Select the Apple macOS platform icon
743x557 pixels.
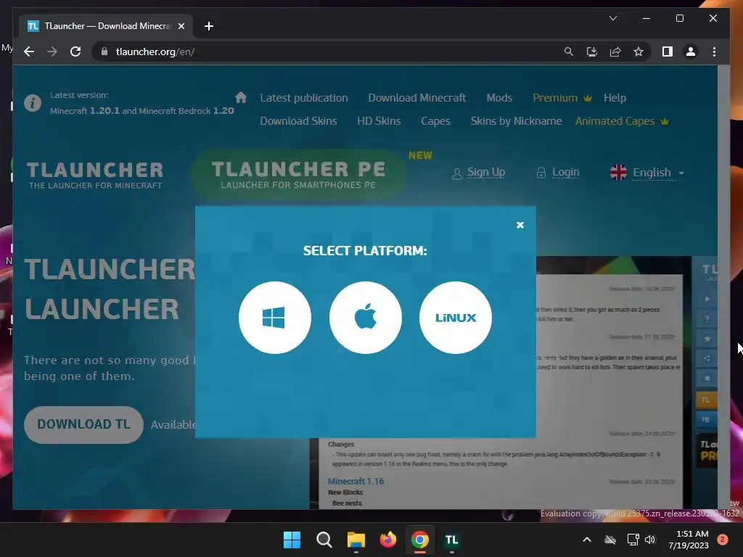coord(366,318)
